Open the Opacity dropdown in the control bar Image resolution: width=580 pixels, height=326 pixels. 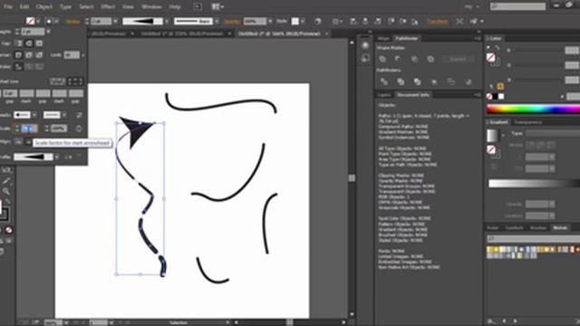[x=270, y=21]
